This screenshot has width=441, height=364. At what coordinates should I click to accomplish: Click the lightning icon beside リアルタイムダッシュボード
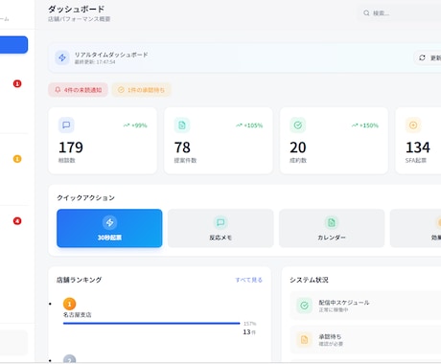pos(62,57)
